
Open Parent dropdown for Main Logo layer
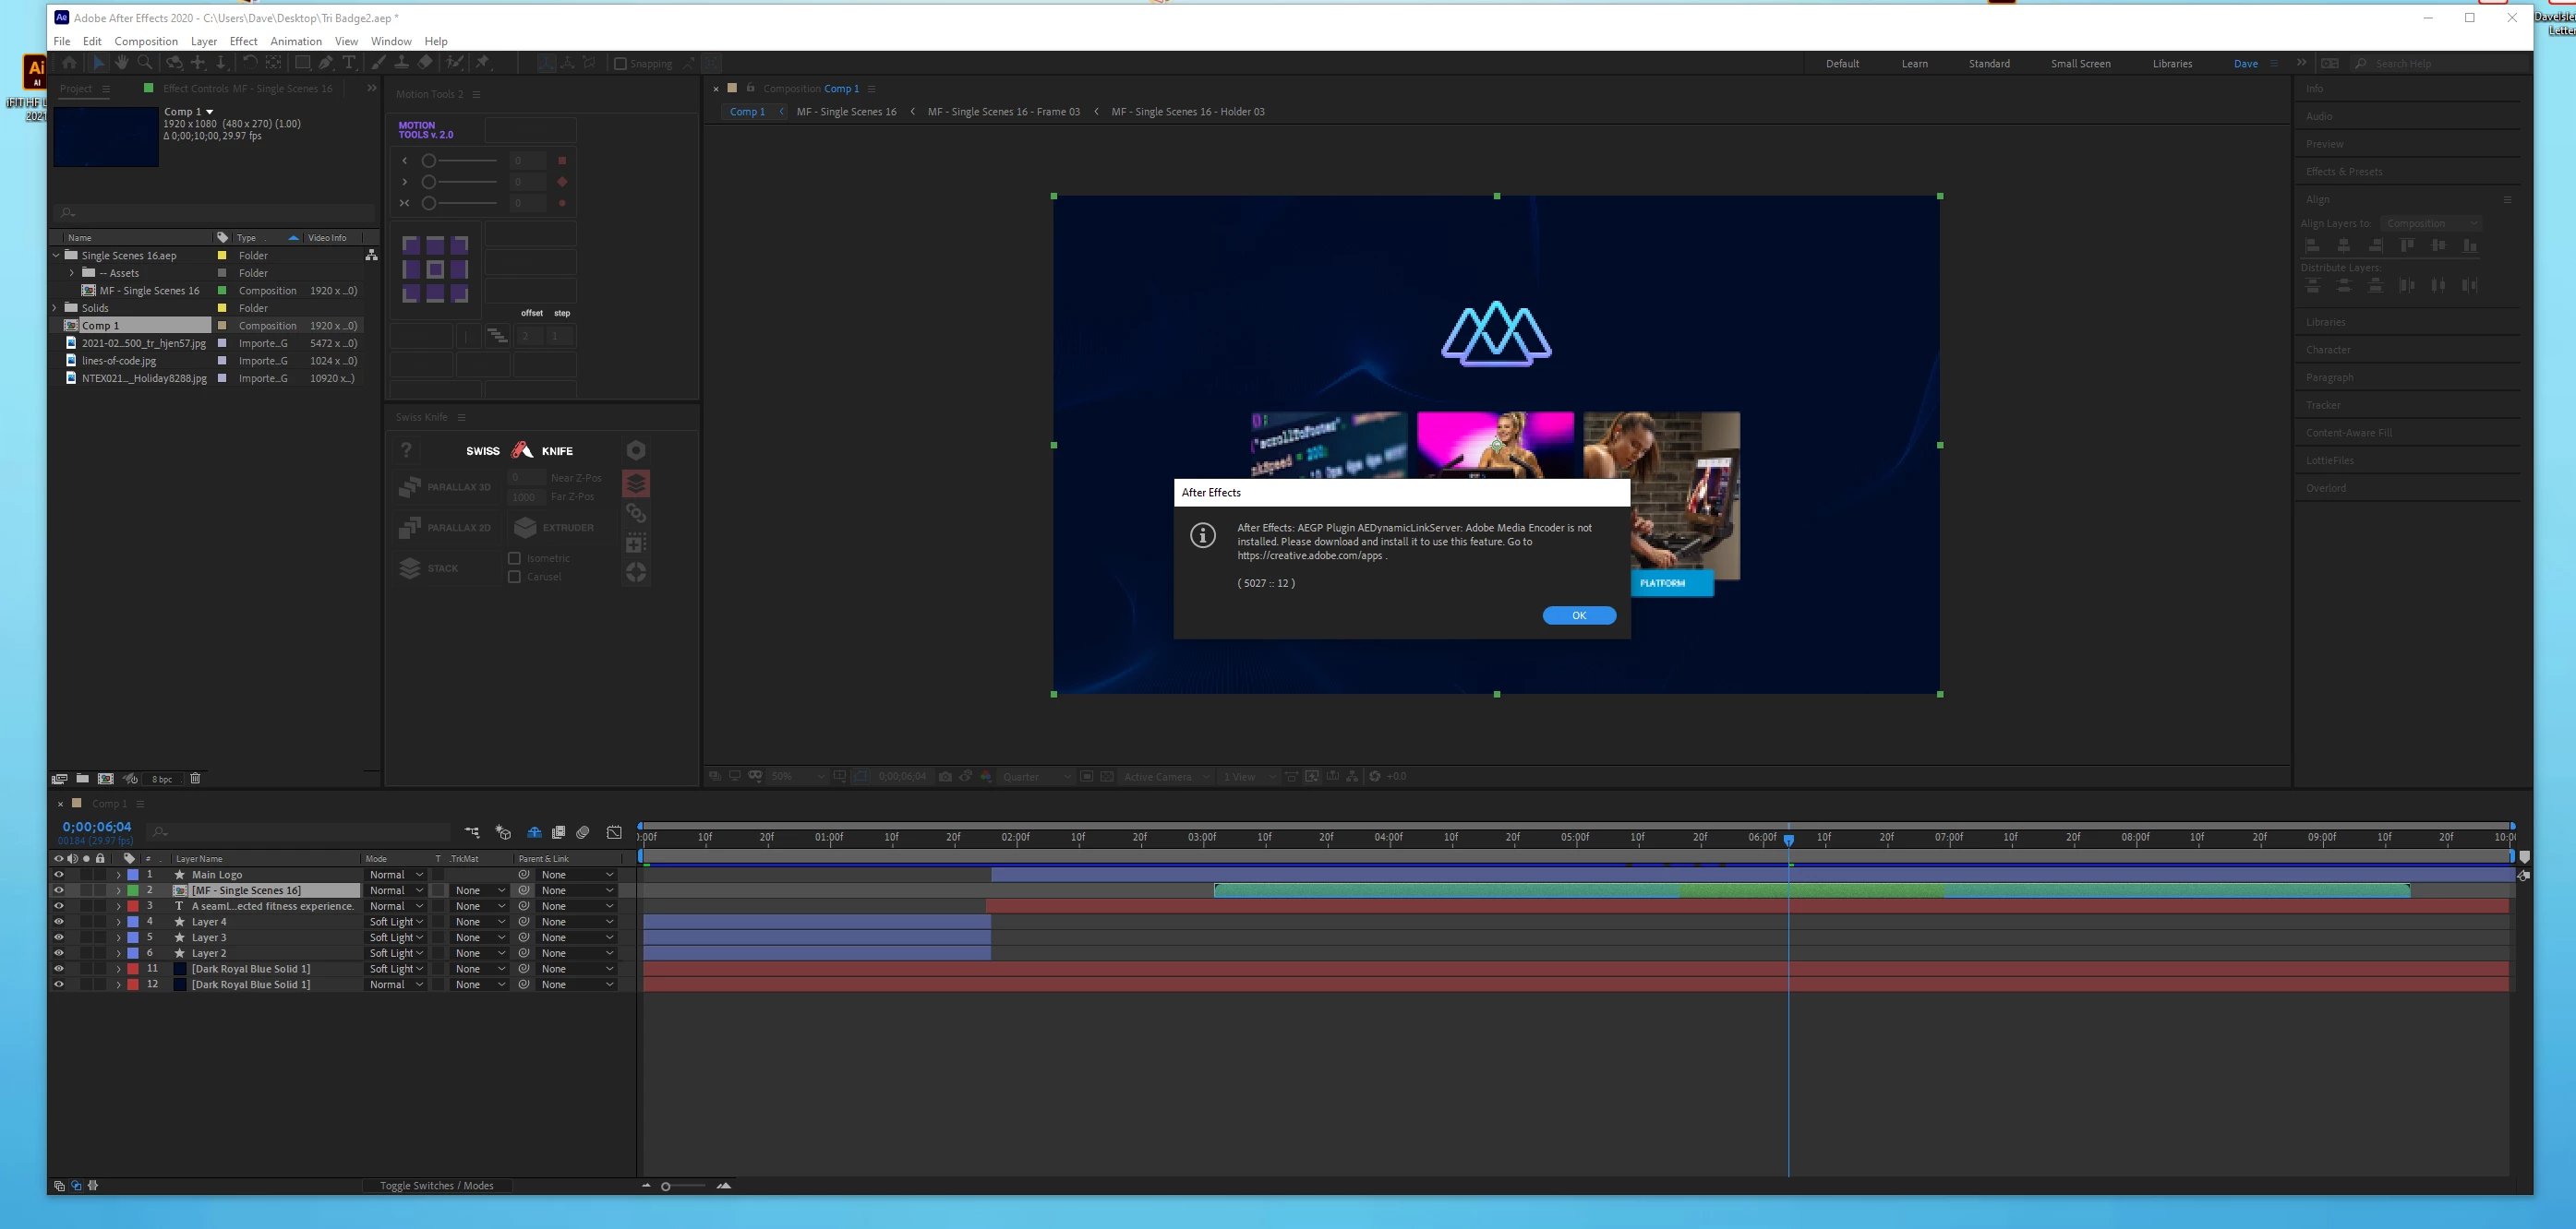577,875
